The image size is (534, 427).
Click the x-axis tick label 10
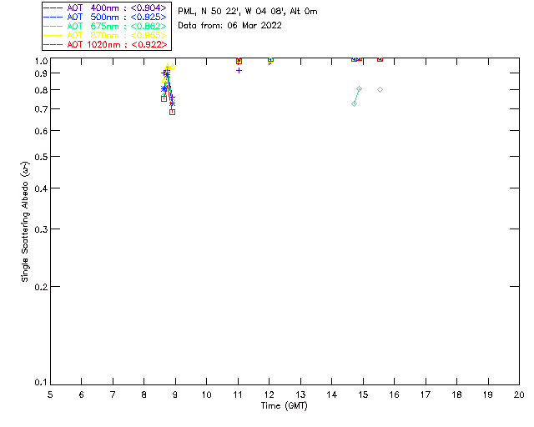[206, 394]
